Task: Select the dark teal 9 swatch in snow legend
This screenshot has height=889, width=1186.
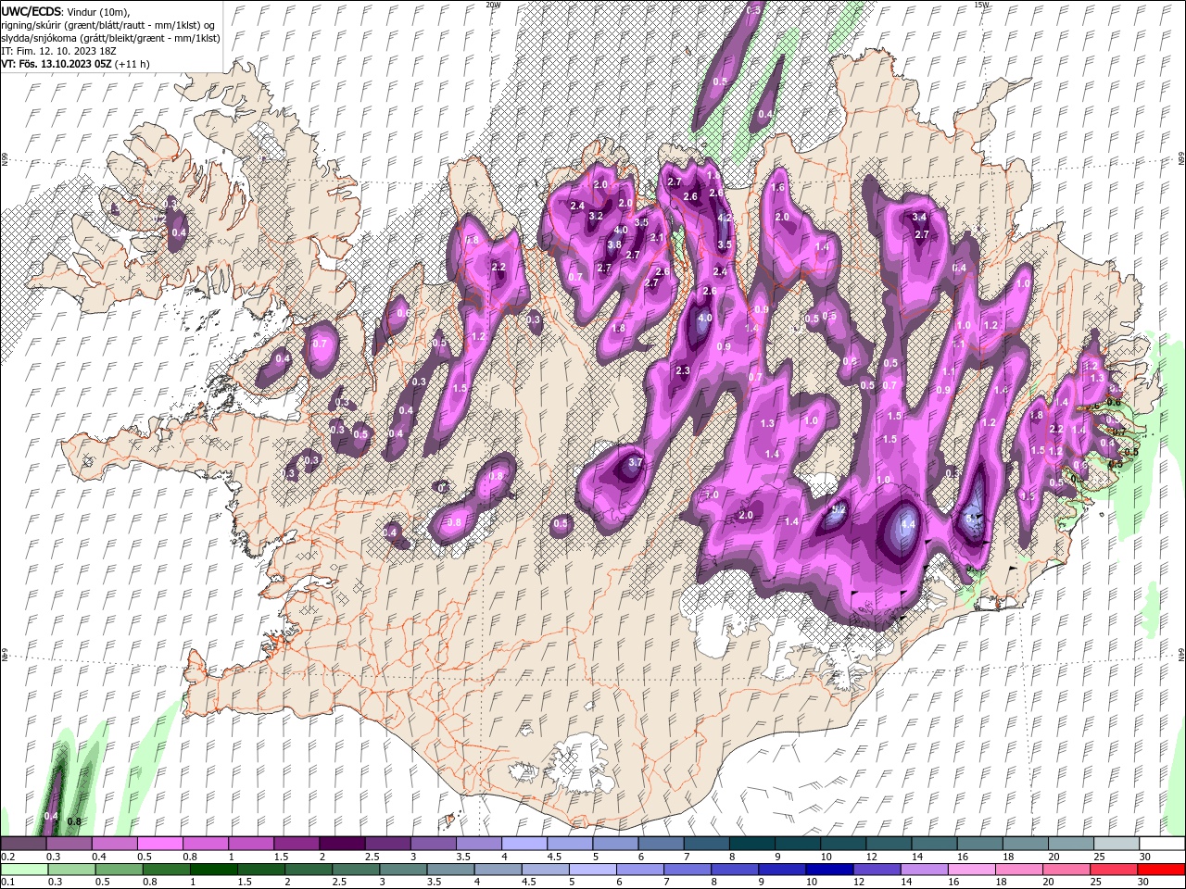Action: click(x=797, y=844)
